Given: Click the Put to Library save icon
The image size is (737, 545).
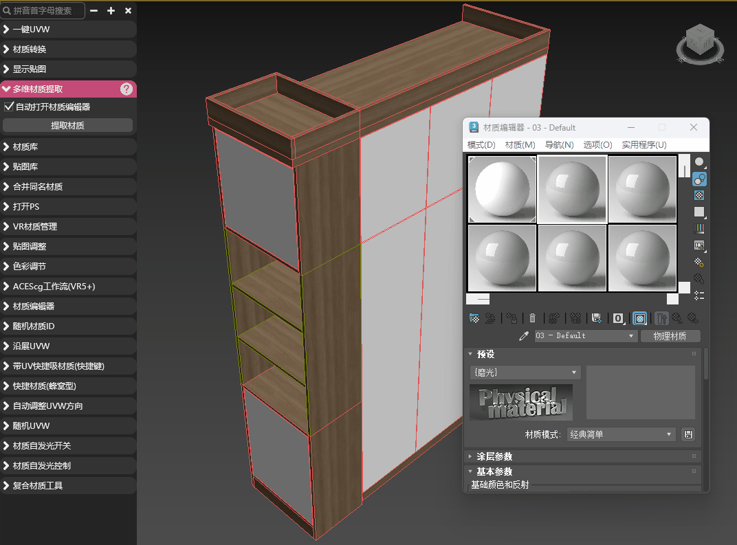Looking at the screenshot, I should pyautogui.click(x=597, y=318).
